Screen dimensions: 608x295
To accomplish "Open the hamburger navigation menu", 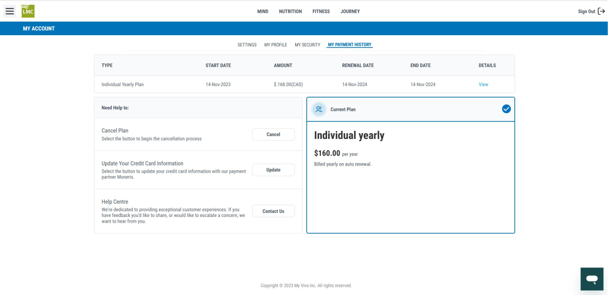I will coord(10,11).
